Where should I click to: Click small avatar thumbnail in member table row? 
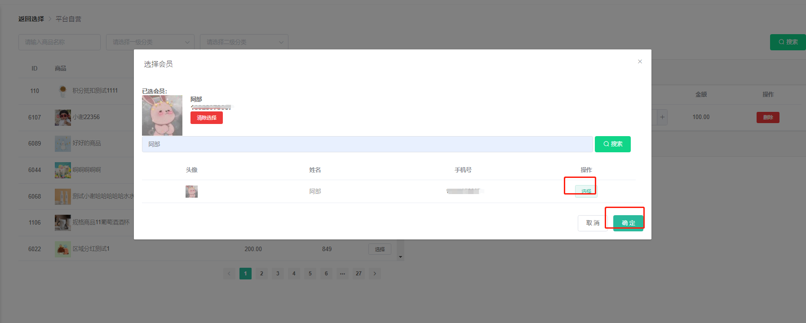point(191,191)
